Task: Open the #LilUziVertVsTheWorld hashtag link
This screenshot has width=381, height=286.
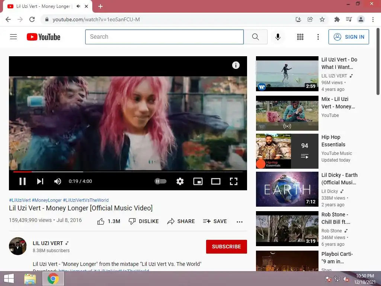Action: click(x=86, y=200)
